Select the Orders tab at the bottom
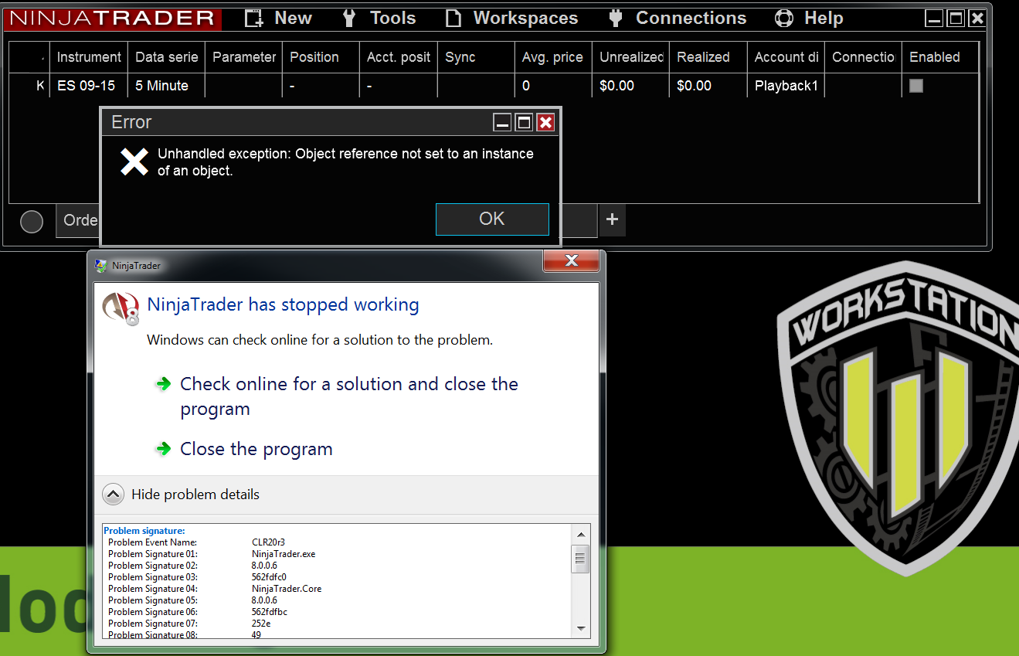The width and height of the screenshot is (1019, 656). [x=80, y=220]
